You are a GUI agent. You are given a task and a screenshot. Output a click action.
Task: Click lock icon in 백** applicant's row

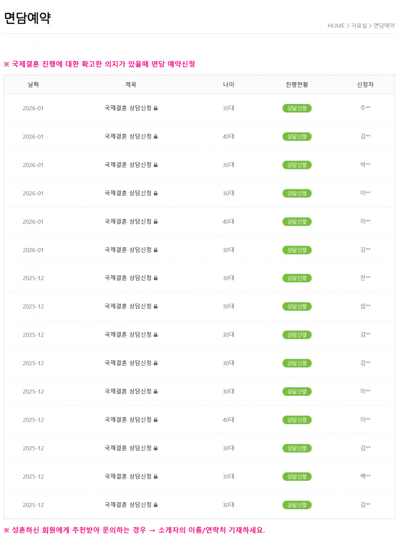point(156,476)
